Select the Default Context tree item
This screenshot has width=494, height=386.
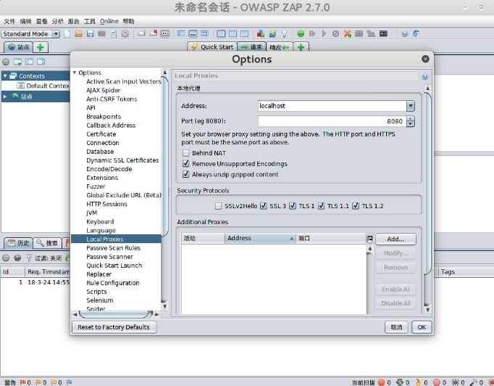pyautogui.click(x=43, y=86)
